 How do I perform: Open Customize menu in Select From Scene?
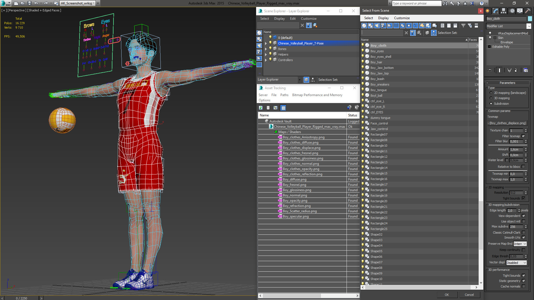click(x=402, y=18)
